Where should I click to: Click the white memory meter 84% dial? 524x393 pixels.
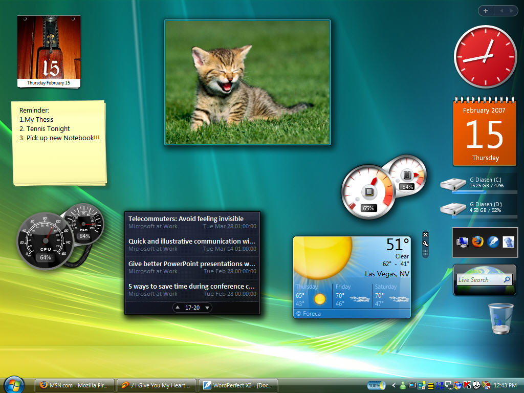[407, 175]
